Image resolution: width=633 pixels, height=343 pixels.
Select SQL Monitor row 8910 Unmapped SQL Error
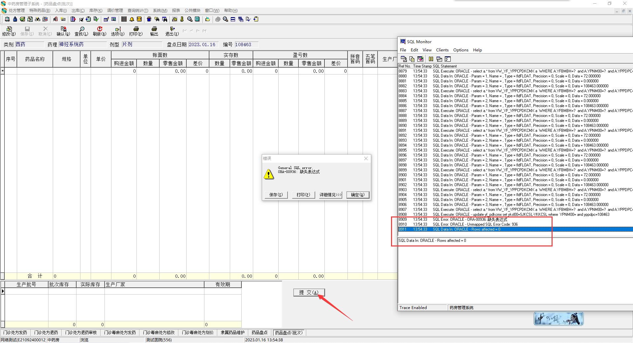click(x=515, y=224)
